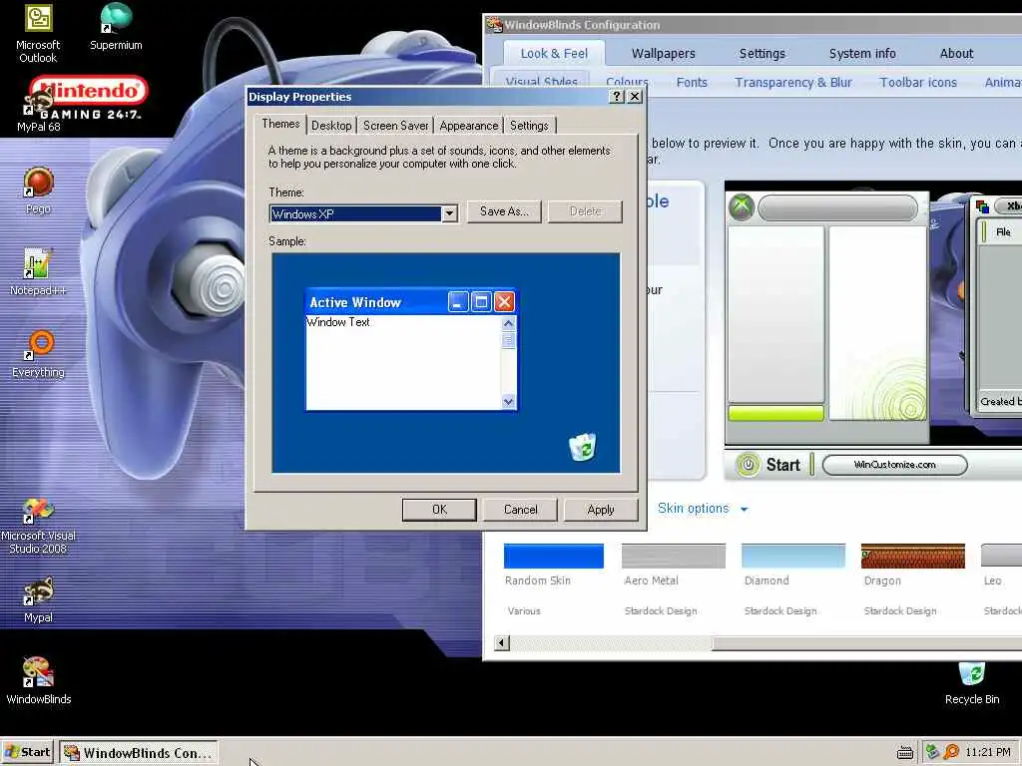
Task: Click the Xbox orb in the skin preview
Action: (742, 208)
